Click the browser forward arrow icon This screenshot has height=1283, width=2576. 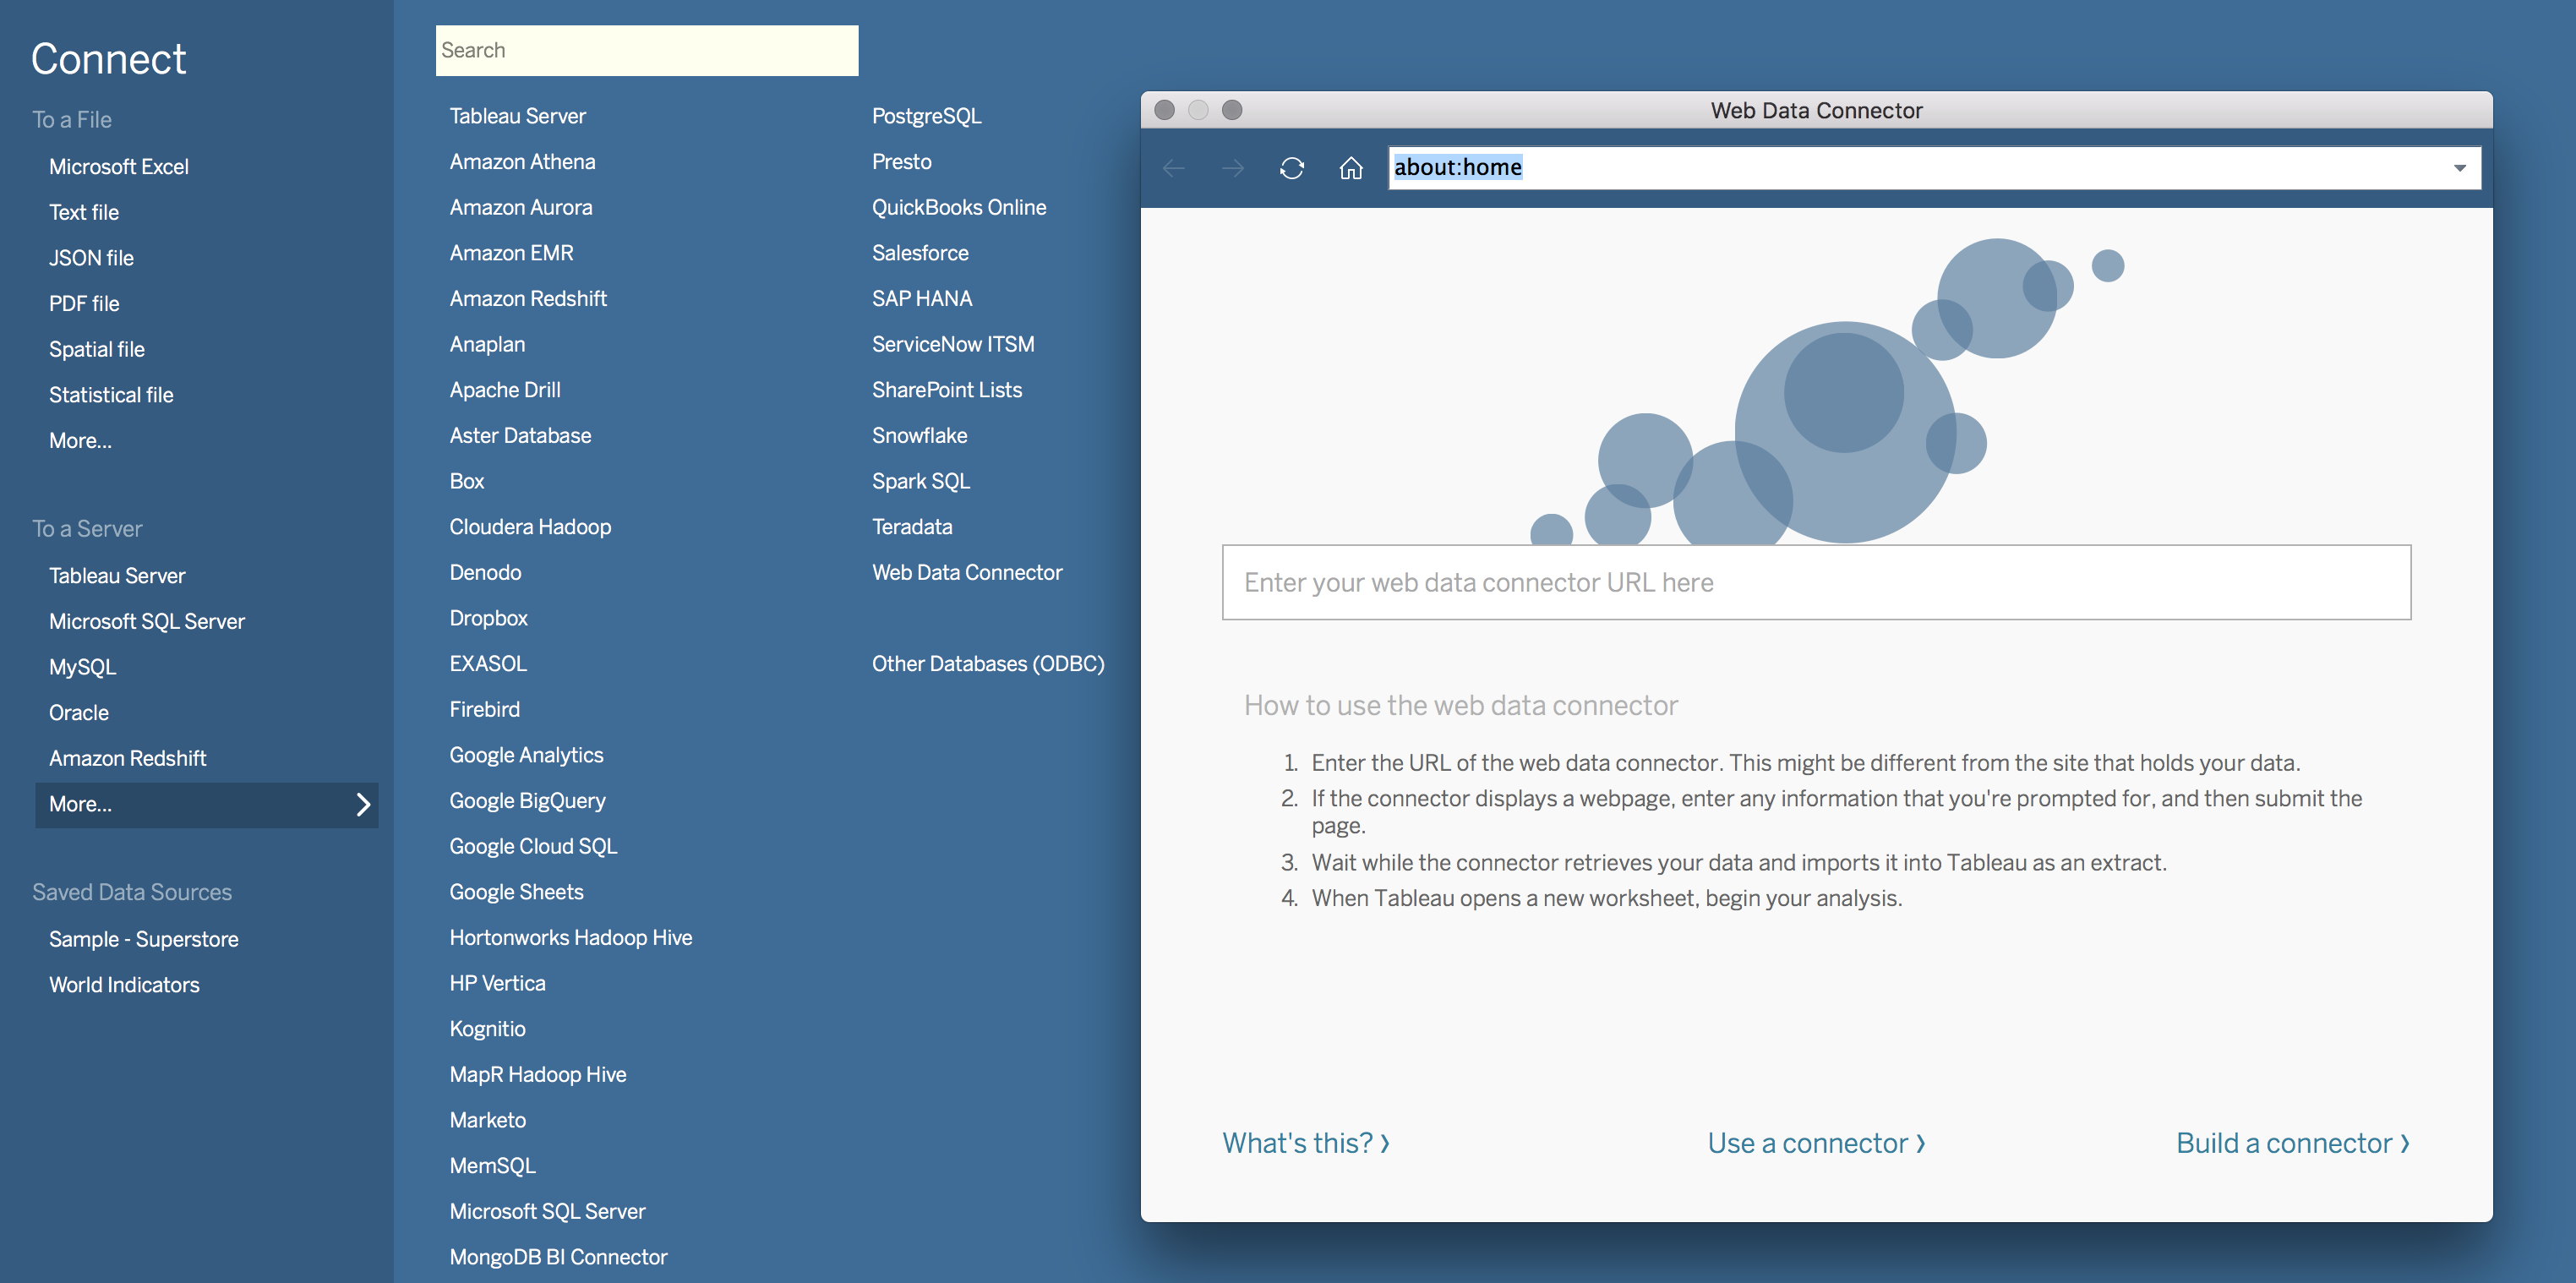pos(1232,168)
